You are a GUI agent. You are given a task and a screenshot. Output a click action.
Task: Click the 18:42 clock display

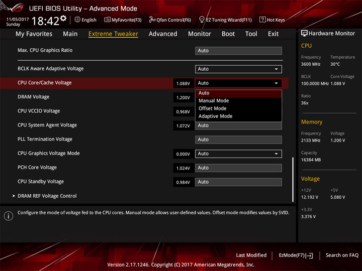pyautogui.click(x=45, y=21)
